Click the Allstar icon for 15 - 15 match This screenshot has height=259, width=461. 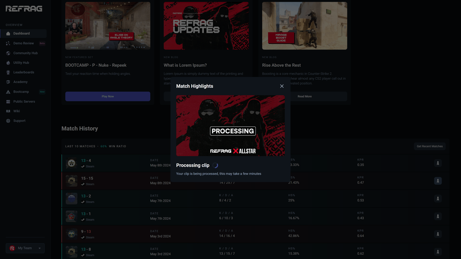pyautogui.click(x=438, y=181)
